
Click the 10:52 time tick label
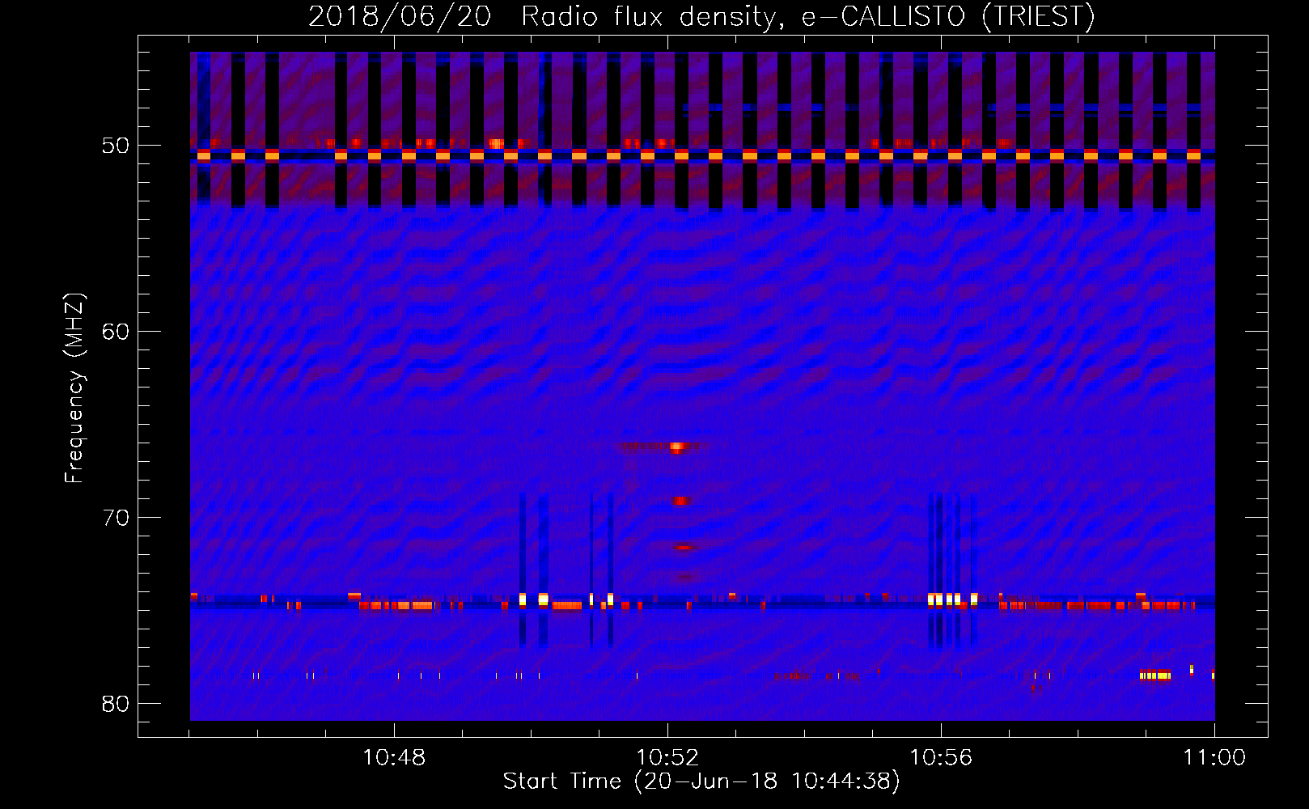[667, 758]
